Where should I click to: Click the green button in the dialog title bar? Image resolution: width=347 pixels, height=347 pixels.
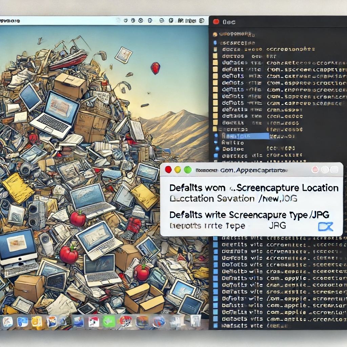[x=188, y=170]
